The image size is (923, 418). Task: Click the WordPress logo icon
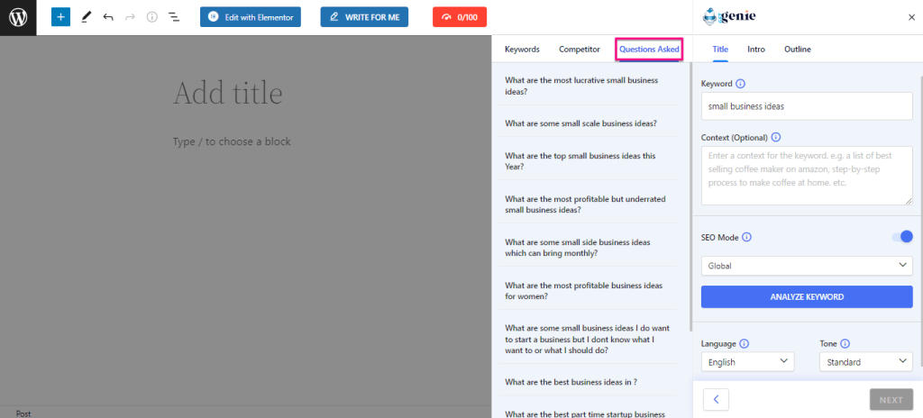coord(18,17)
